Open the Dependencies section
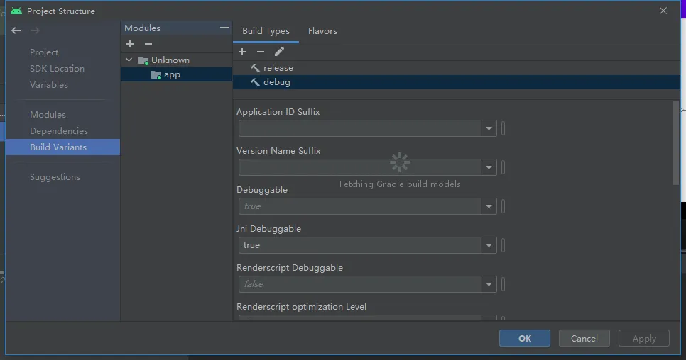Screen dimensions: 686x360 point(59,131)
